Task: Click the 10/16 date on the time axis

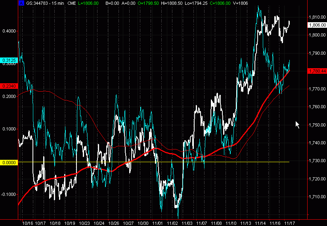Action: (x=27, y=223)
